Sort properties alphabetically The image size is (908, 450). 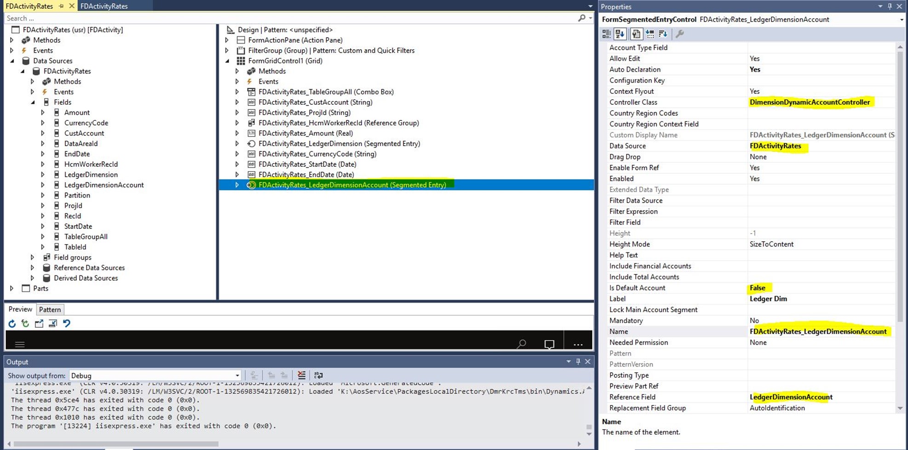coord(620,34)
